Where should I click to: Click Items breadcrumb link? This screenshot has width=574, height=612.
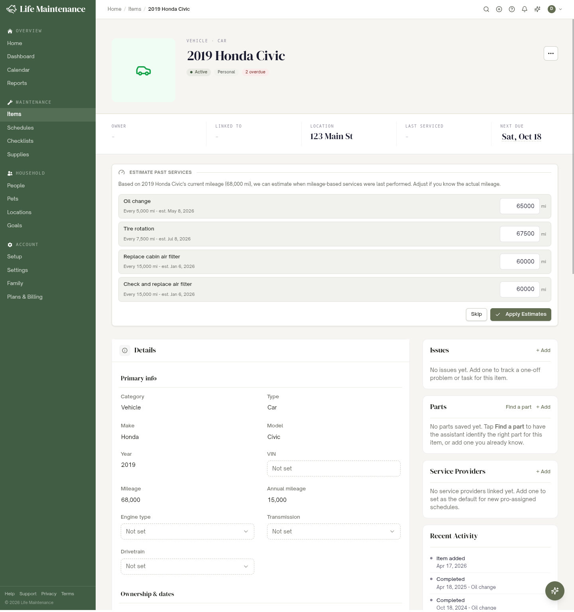pyautogui.click(x=135, y=9)
